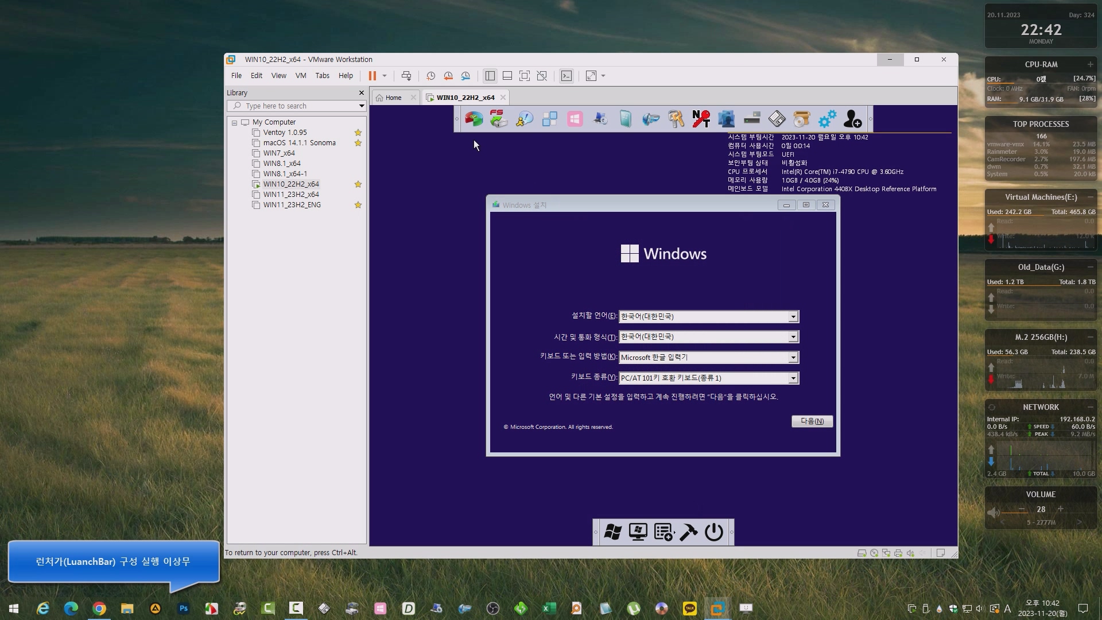
Task: Revert the virtual machine to its snapshot
Action: 448,76
